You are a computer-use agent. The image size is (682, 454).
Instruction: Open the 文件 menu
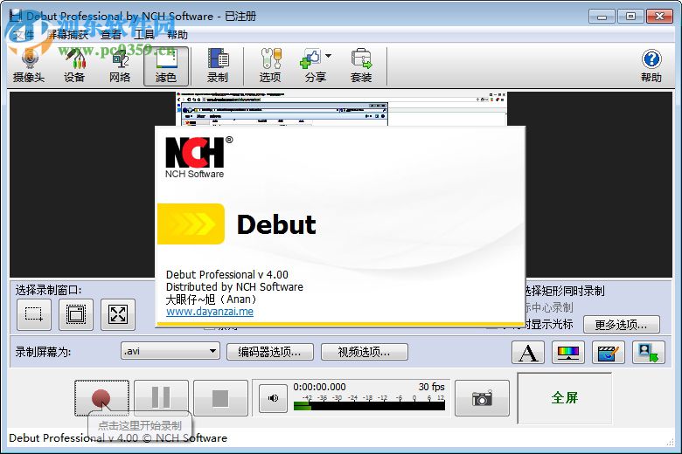[24, 34]
